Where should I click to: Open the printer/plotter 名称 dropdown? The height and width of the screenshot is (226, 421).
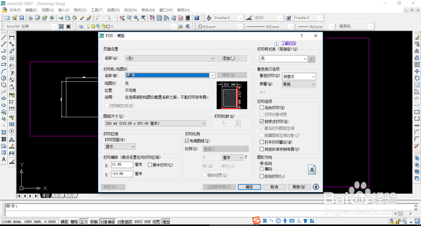[x=170, y=75]
